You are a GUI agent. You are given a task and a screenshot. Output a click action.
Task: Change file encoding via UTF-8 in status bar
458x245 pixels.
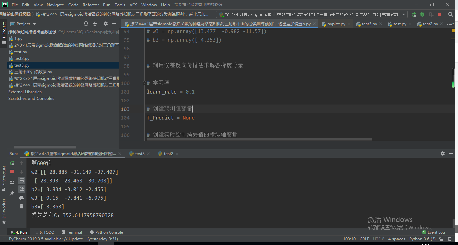pyautogui.click(x=379, y=239)
